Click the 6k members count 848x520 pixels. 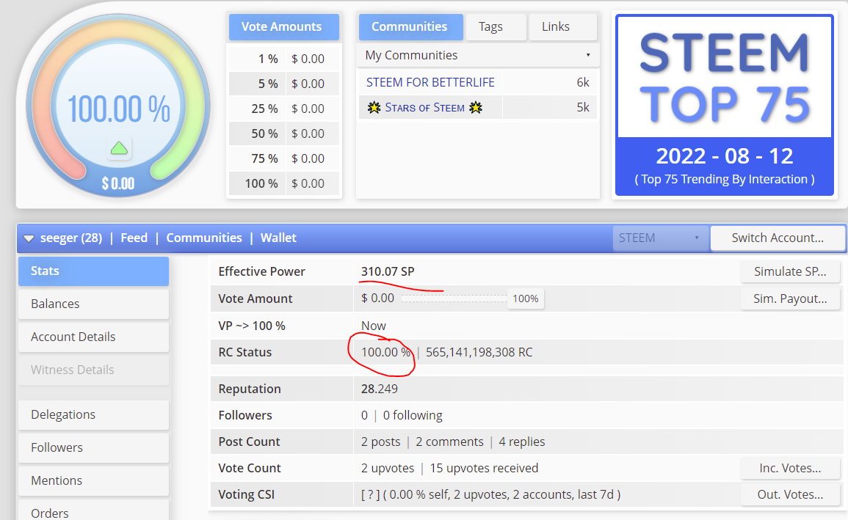pyautogui.click(x=582, y=83)
